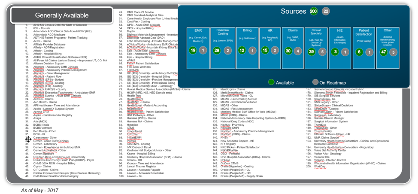This screenshot has height=194, width=418.
Task: Click the green 30 circle in Claims card
Action: tap(288, 51)
